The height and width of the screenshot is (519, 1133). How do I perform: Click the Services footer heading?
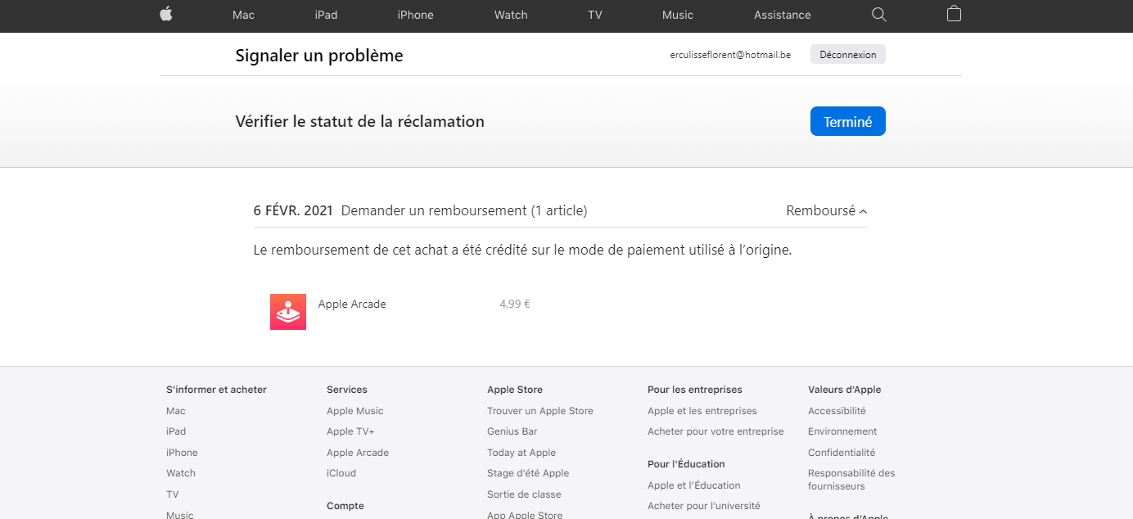click(347, 390)
